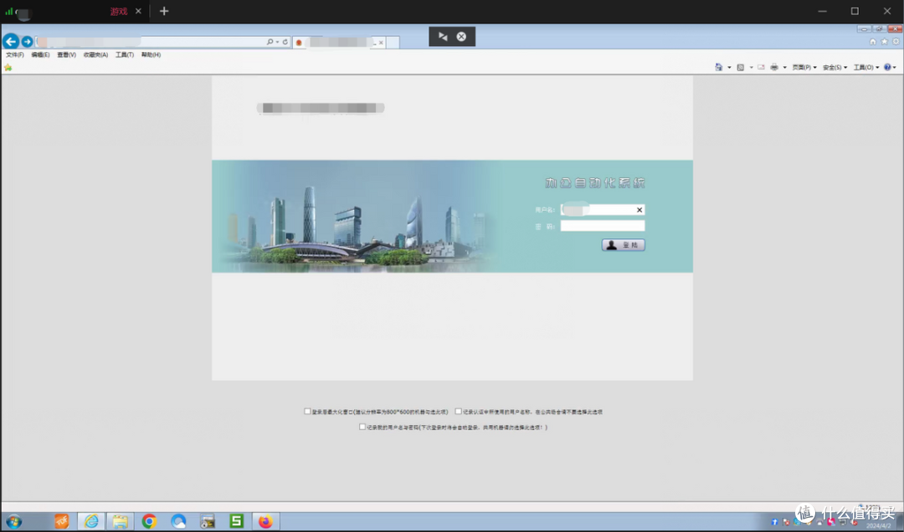Go forward with the forward arrow

(27, 42)
